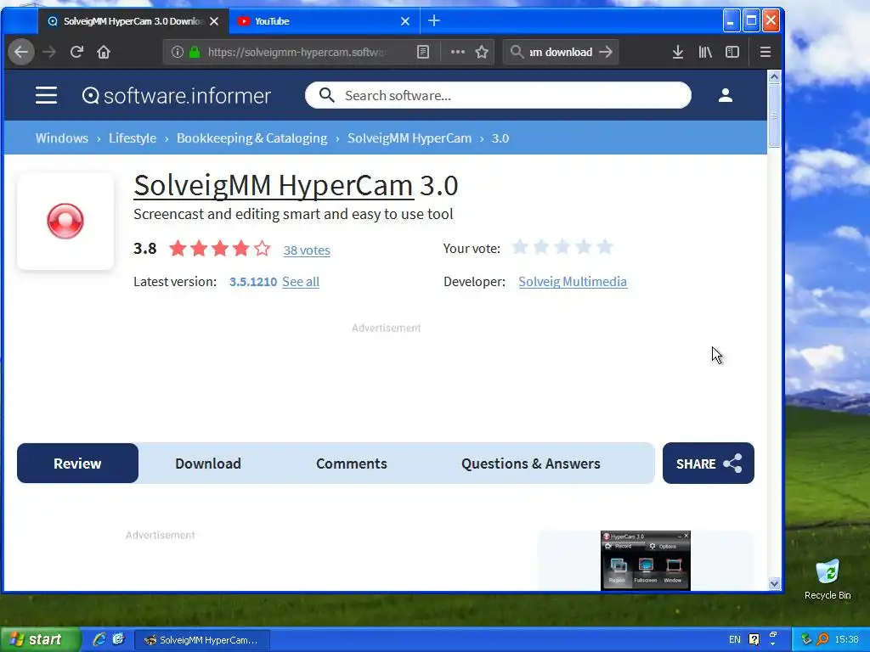Click the 15:38 system clock
Screen dimensions: 870x652
tap(846, 640)
